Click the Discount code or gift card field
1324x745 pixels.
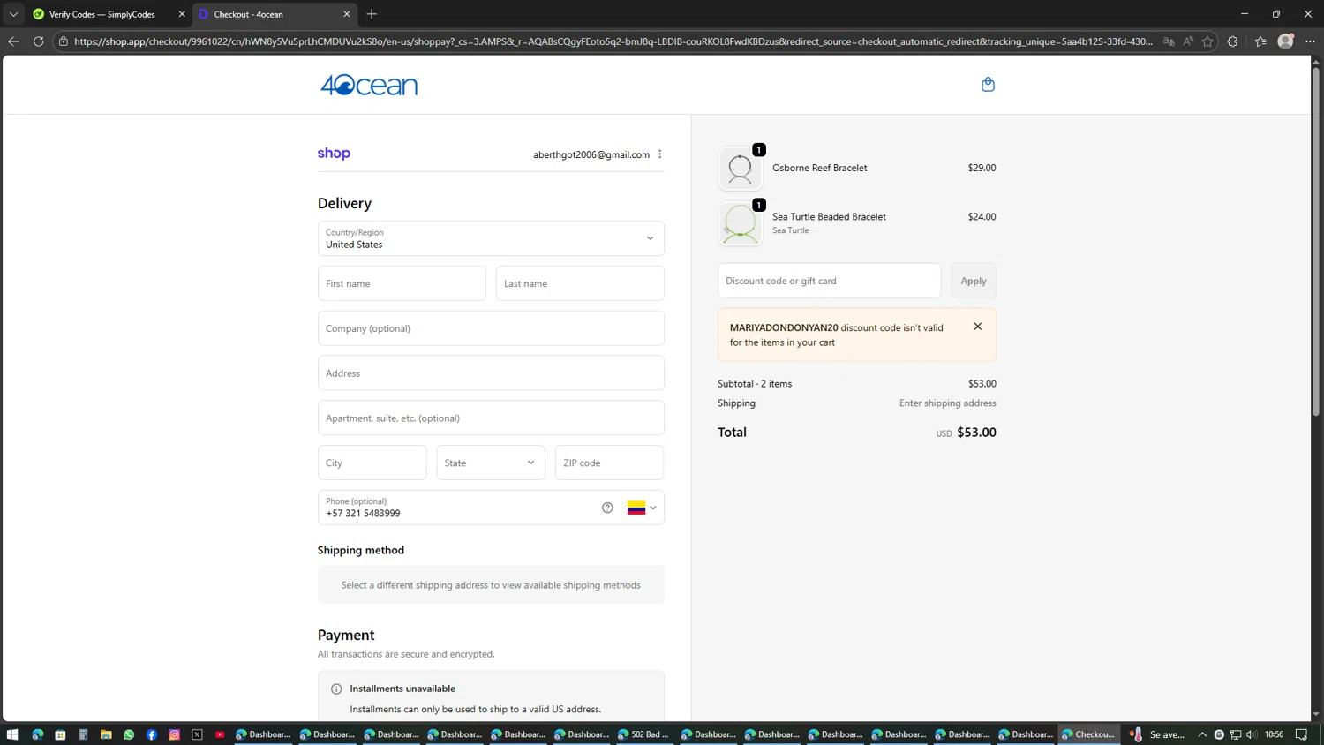click(x=829, y=281)
